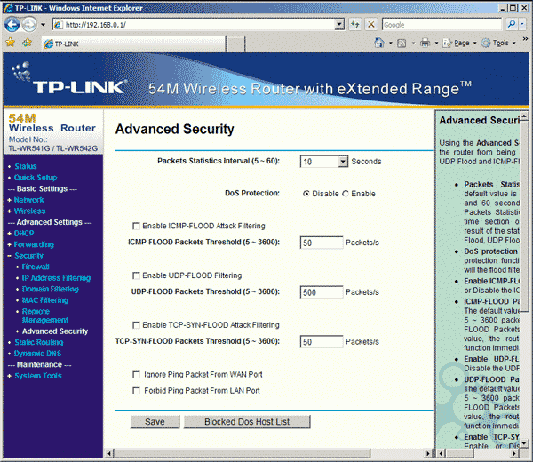This screenshot has width=533, height=462.
Task: Open the address bar history dropdown
Action: pos(339,25)
